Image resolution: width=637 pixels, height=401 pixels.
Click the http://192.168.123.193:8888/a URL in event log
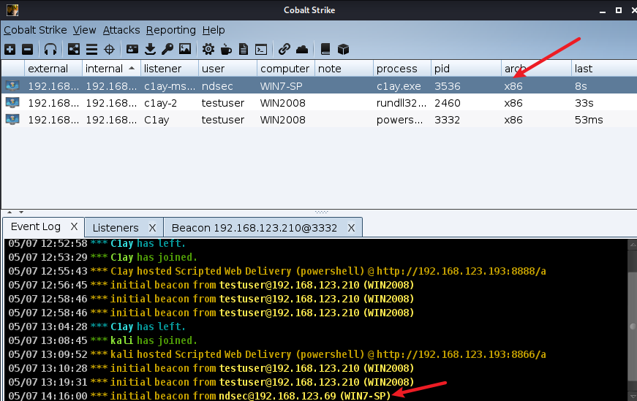click(x=461, y=271)
